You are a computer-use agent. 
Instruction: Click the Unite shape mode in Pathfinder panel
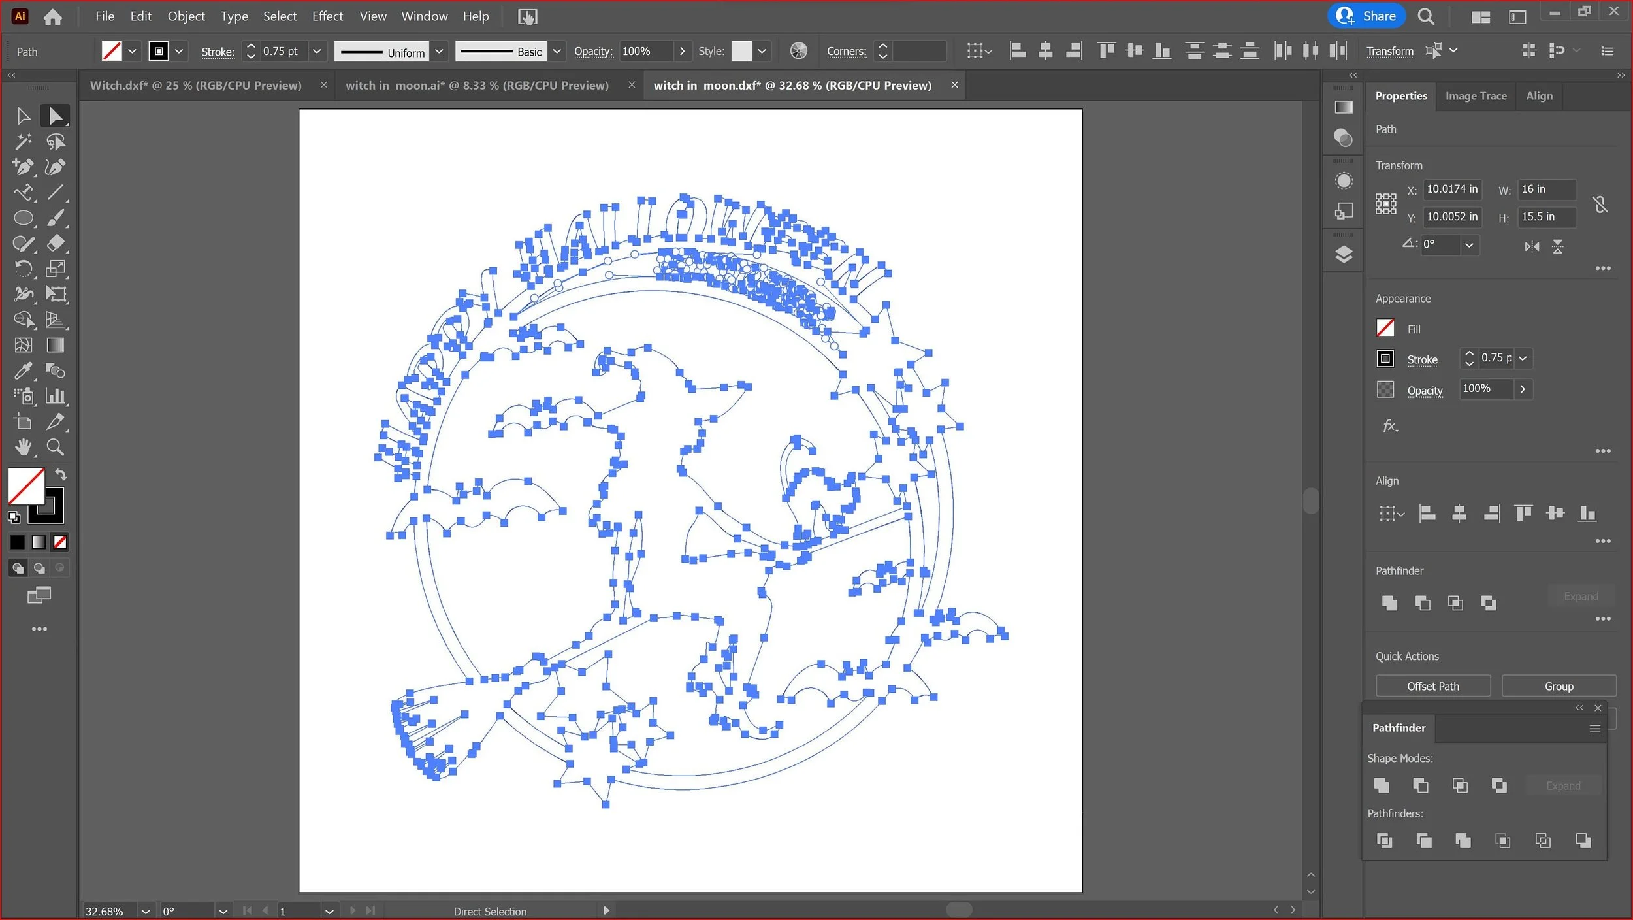(x=1381, y=785)
